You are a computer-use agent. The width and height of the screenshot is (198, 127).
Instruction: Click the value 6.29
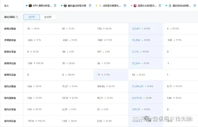click(65, 109)
